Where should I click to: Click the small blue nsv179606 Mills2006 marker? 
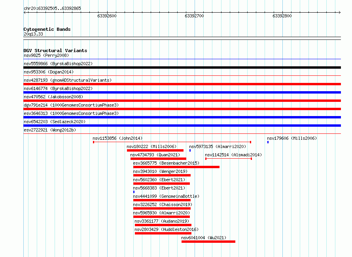pyautogui.click(x=268, y=142)
